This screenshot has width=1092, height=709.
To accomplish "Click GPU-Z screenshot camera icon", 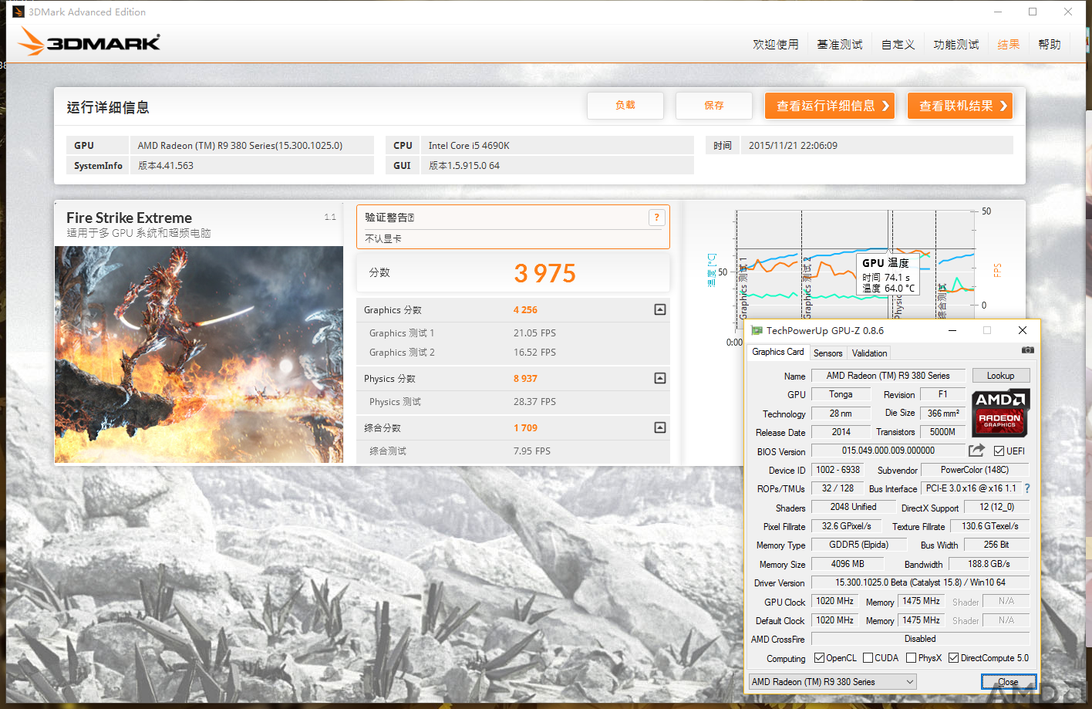I will [x=1027, y=350].
